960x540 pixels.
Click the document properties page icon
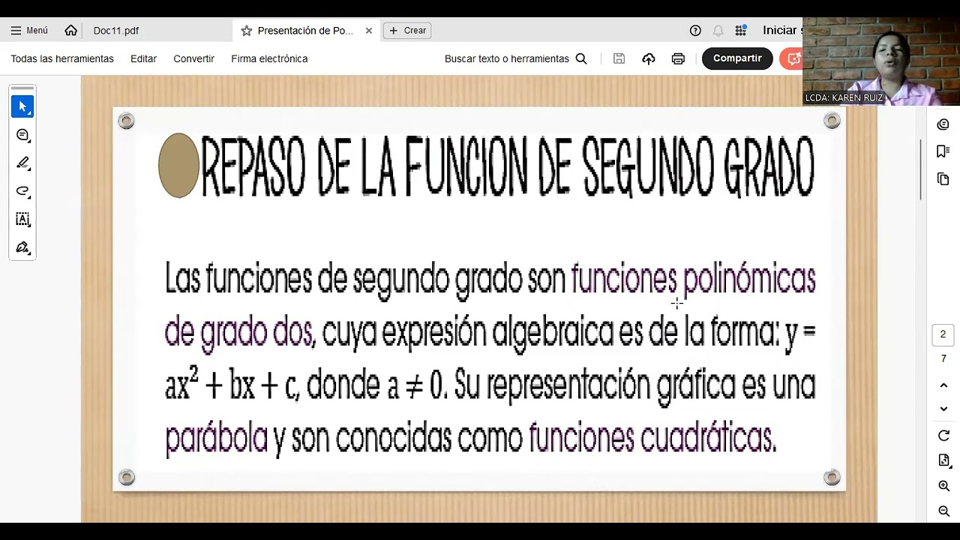[x=943, y=460]
